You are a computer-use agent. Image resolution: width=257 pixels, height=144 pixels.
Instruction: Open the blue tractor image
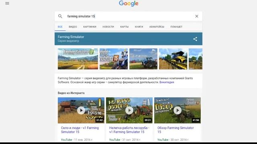click(143, 59)
